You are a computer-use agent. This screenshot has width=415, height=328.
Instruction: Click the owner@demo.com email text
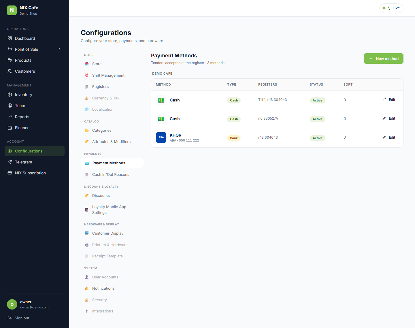(x=34, y=307)
